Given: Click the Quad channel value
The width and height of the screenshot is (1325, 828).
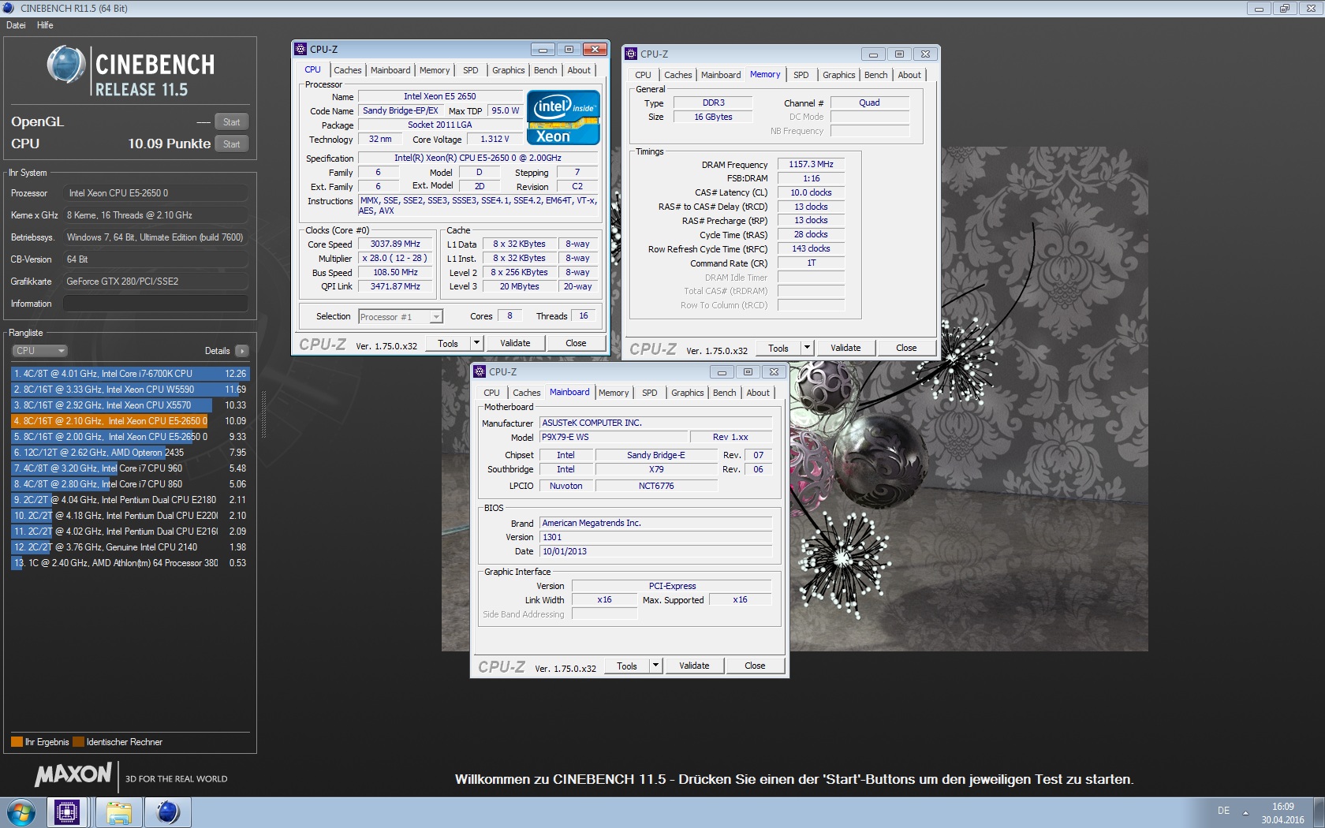Looking at the screenshot, I should point(869,103).
